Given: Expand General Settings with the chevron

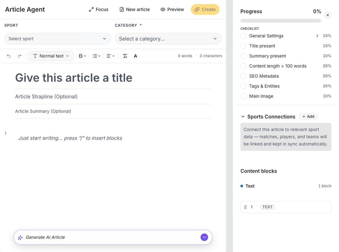Looking at the screenshot, I should [317, 36].
